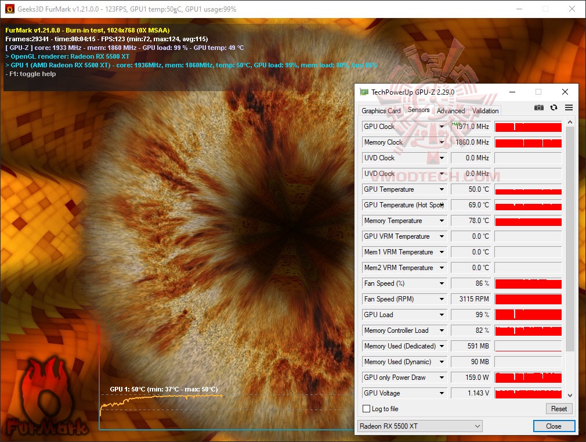Click the GPU-Z sensor list scrollbar thumb
586x442 pixels.
570,239
